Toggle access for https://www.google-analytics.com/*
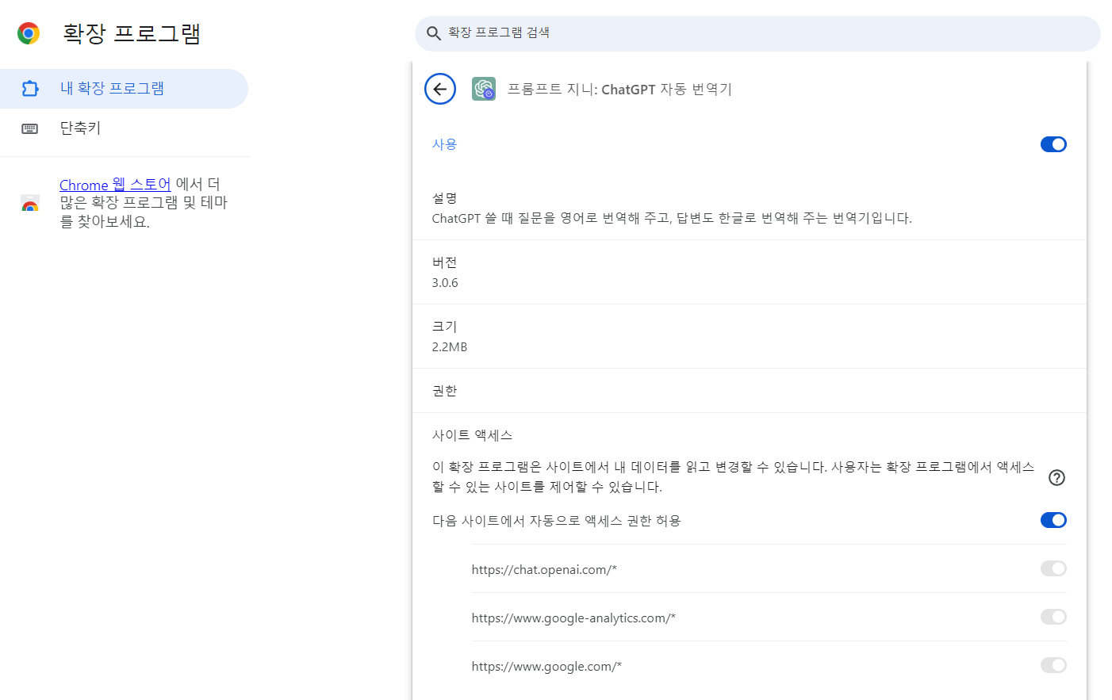This screenshot has width=1112, height=700. point(1053,617)
